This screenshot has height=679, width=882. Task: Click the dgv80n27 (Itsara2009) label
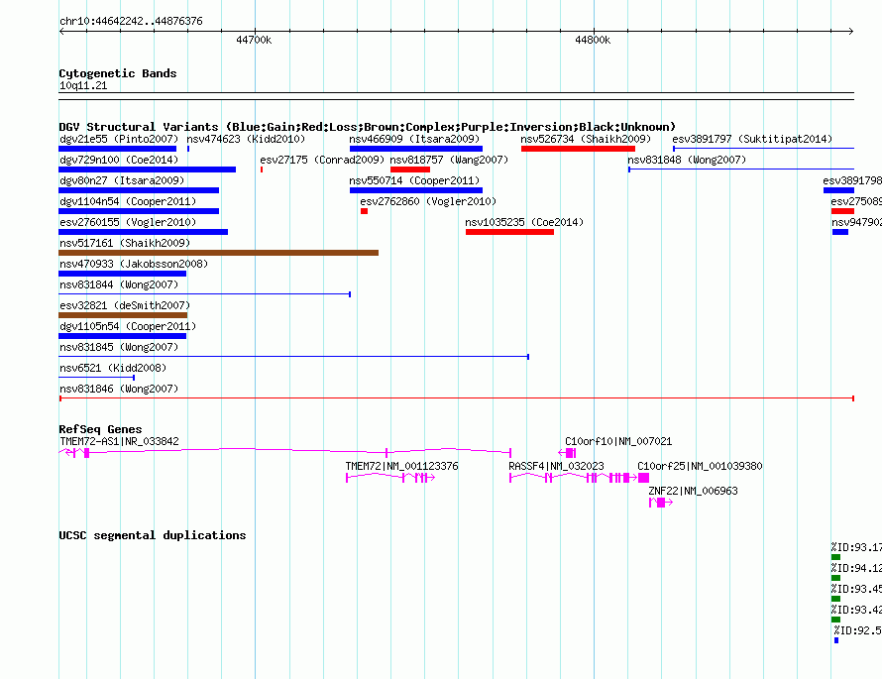122,180
